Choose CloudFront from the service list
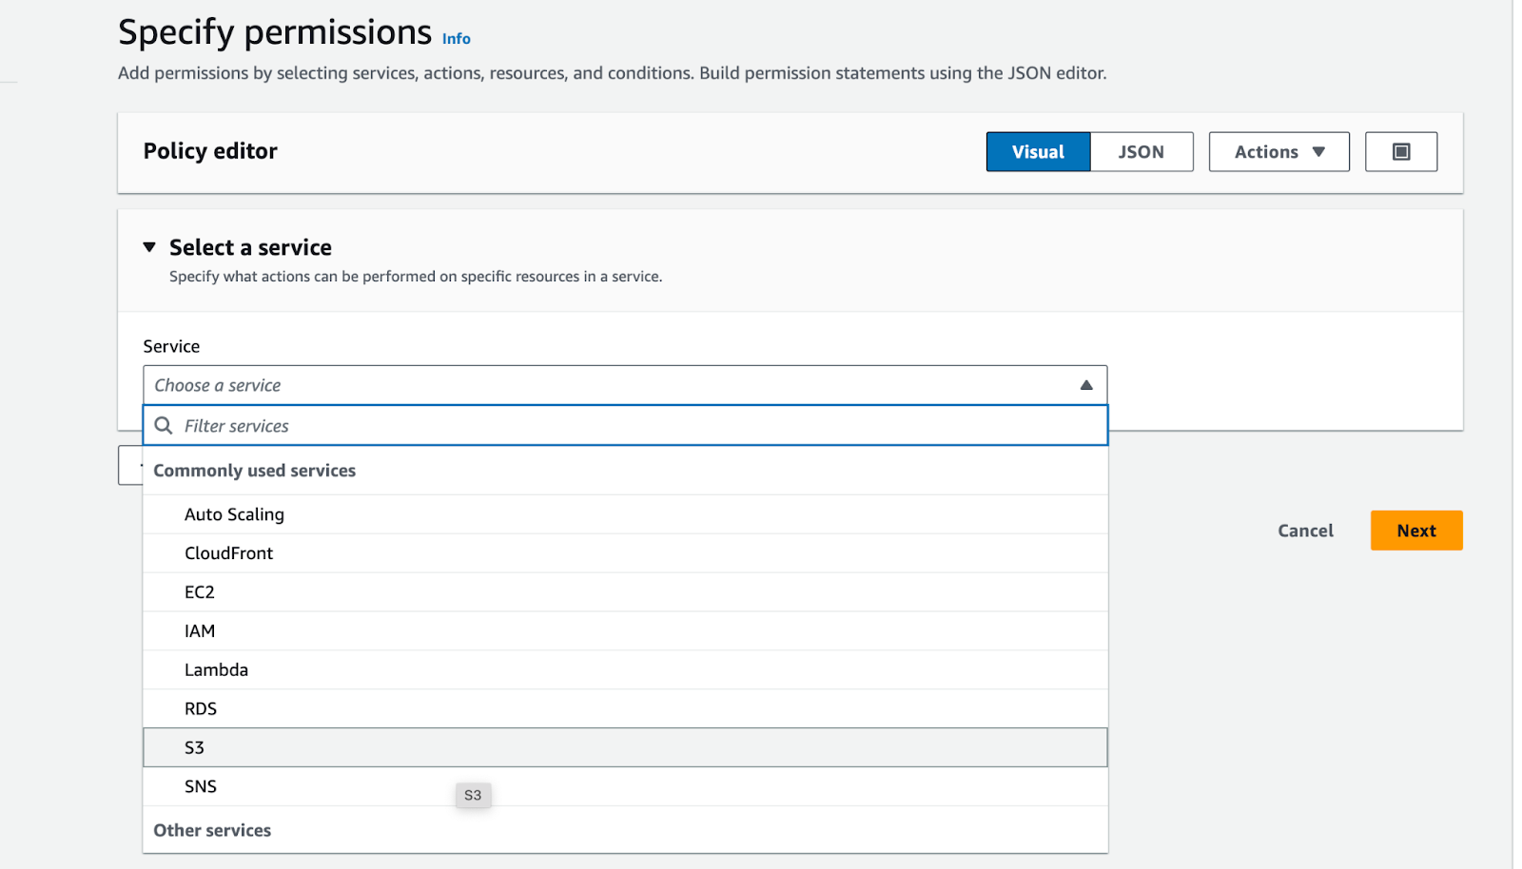Screen dimensions: 1522x869 tap(228, 553)
